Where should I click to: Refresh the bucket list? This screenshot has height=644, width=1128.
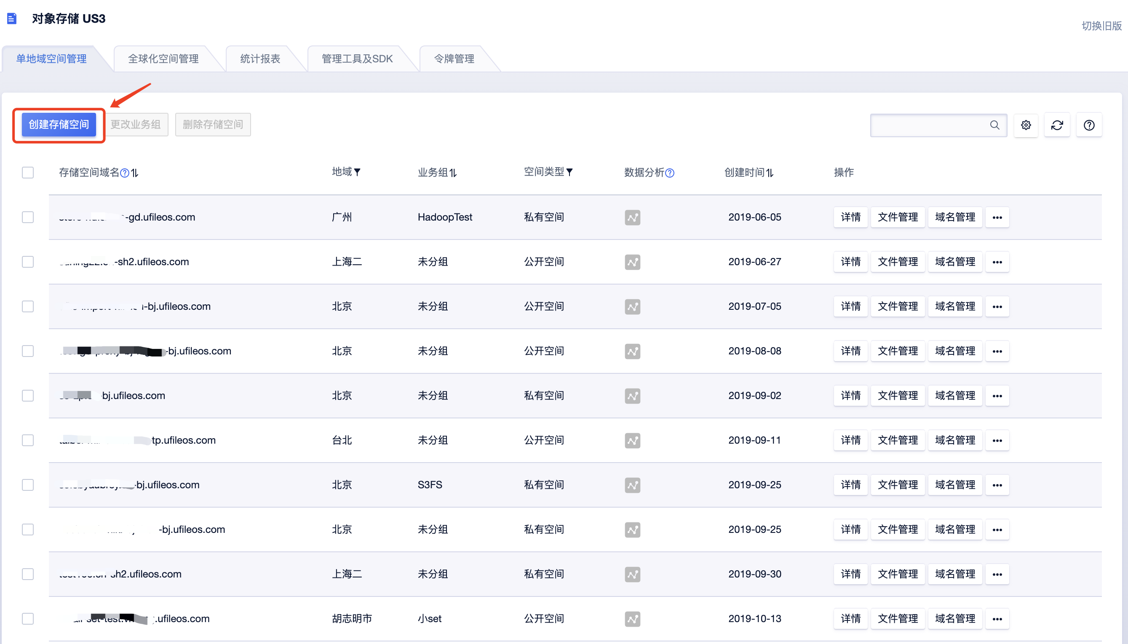(x=1057, y=125)
